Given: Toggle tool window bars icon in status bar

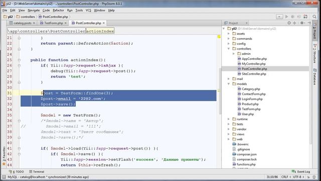Looking at the screenshot, I should tap(4, 177).
